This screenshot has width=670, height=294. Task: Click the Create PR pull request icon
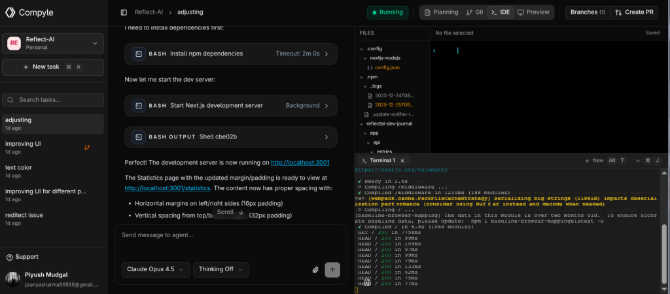click(618, 12)
